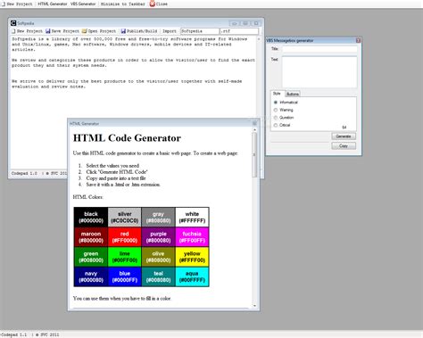The image size is (423, 338).
Task: Open the HTML Generator menu item
Action: click(53, 4)
